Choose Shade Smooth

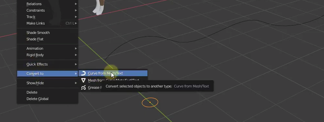(47, 33)
